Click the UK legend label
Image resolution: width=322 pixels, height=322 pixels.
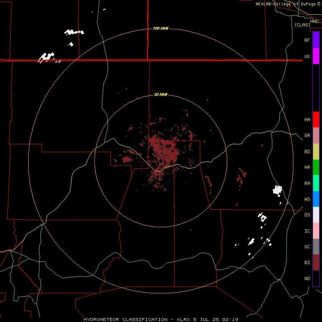(x=307, y=56)
